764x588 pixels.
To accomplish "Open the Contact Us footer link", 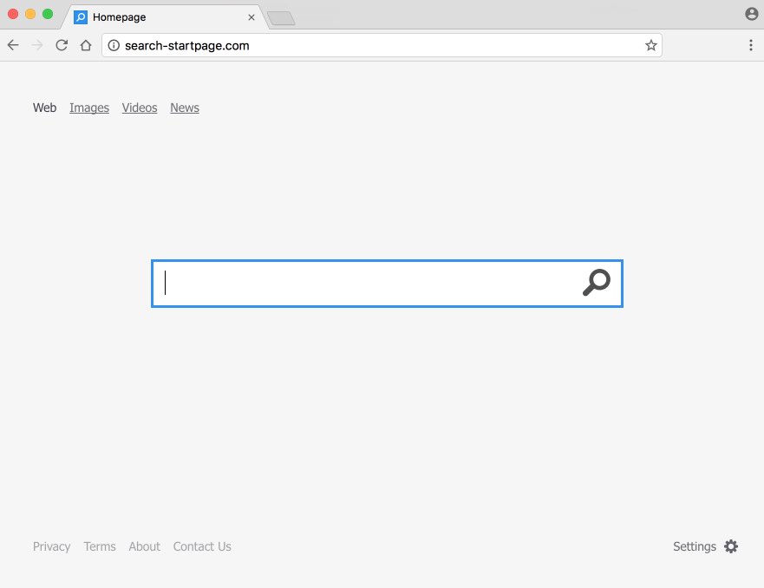I will [202, 546].
